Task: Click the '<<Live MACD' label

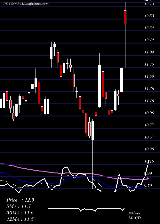Action: (x=135, y=216)
